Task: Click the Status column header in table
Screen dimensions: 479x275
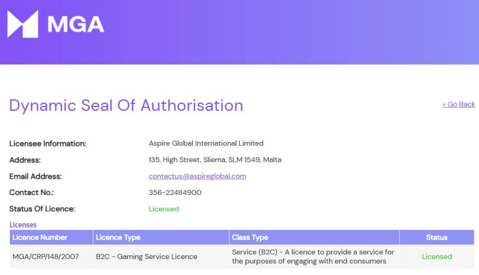Action: click(x=437, y=237)
